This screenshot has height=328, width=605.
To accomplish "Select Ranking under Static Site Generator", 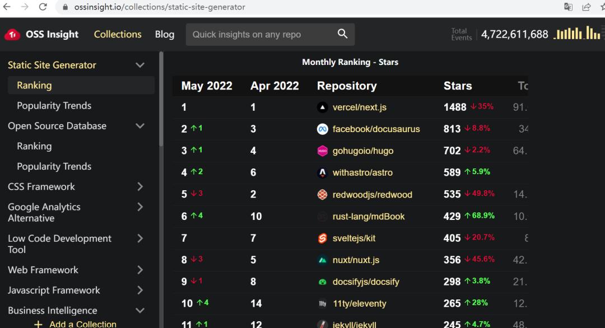I will click(x=81, y=85).
